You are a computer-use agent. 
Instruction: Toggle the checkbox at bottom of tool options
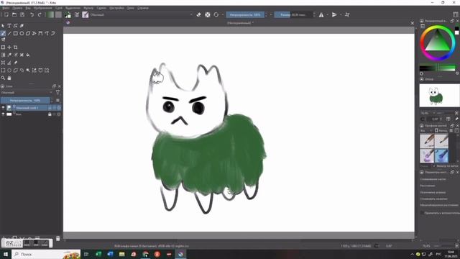422,213
